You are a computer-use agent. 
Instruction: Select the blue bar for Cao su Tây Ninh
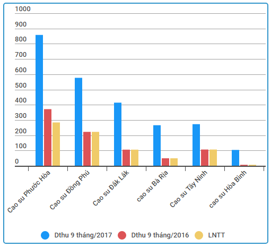click(x=196, y=145)
